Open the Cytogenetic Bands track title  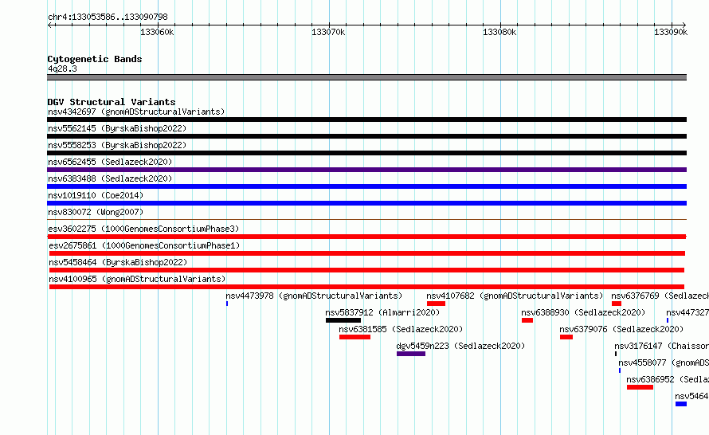(95, 59)
